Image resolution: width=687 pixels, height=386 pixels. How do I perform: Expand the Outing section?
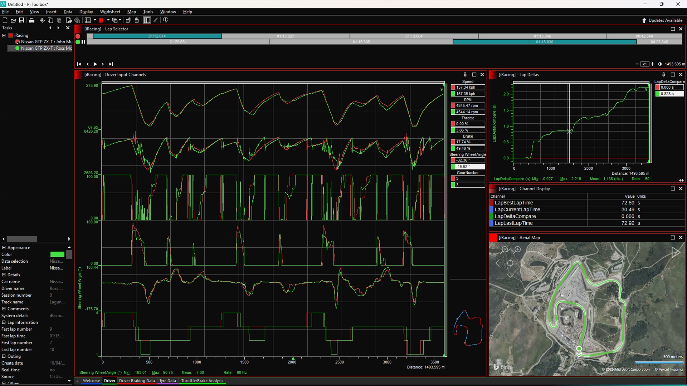pyautogui.click(x=3, y=356)
